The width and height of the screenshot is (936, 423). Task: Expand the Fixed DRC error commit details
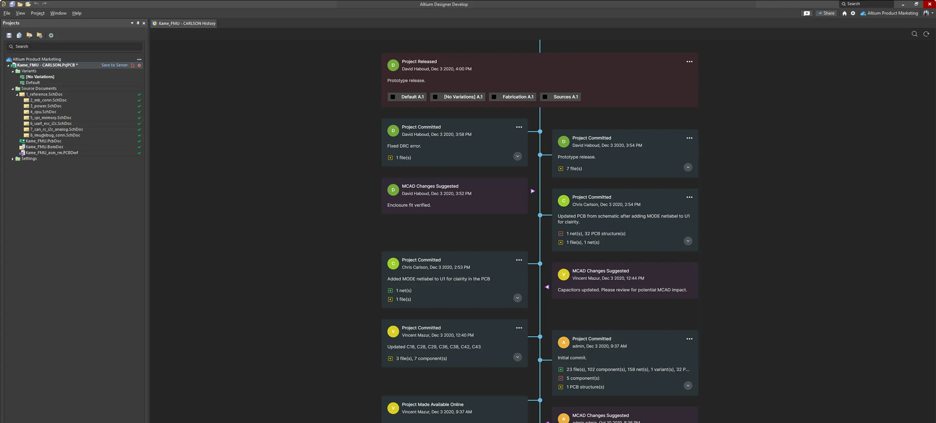(517, 156)
